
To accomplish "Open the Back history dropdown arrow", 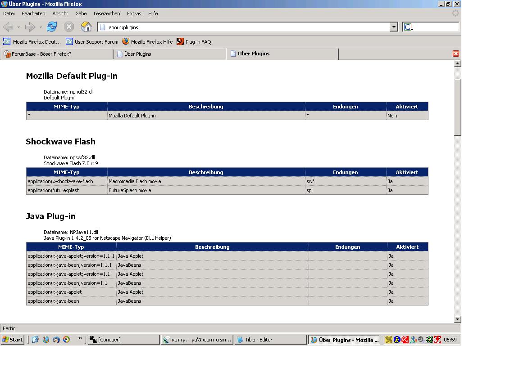I will click(x=18, y=27).
